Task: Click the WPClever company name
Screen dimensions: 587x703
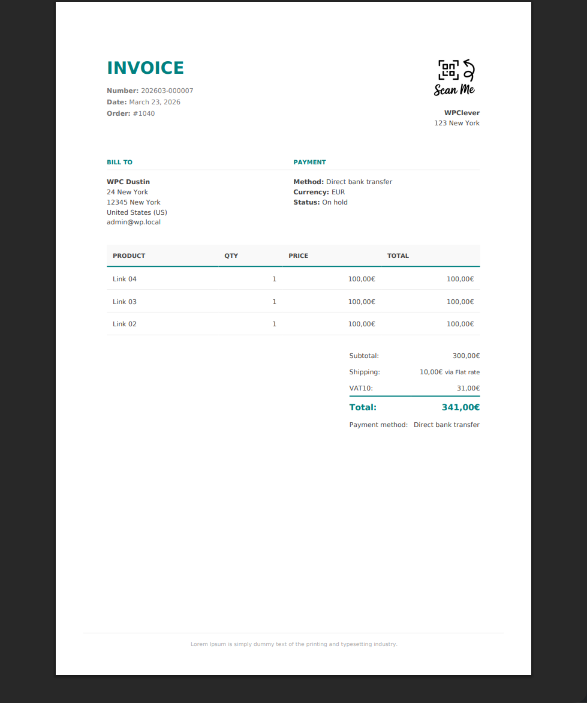Action: click(x=462, y=113)
